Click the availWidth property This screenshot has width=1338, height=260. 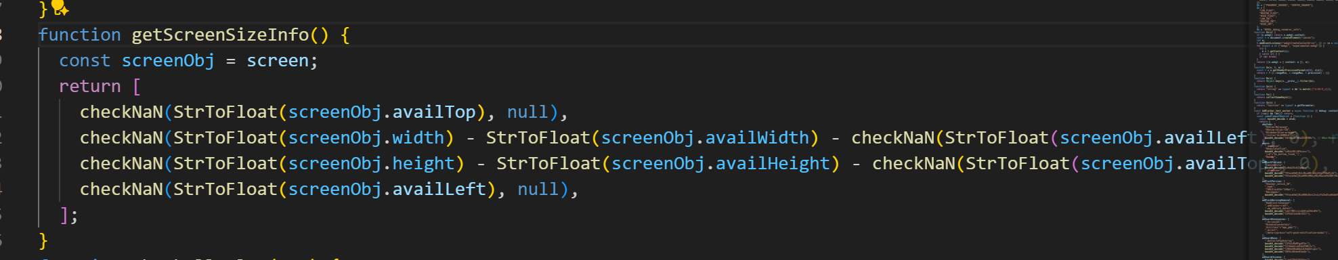(x=757, y=138)
